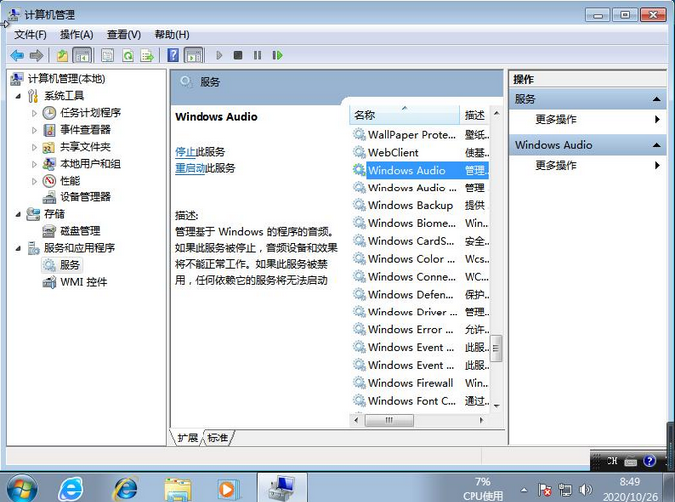
Task: Click the Refresh toolbar icon
Action: click(127, 55)
